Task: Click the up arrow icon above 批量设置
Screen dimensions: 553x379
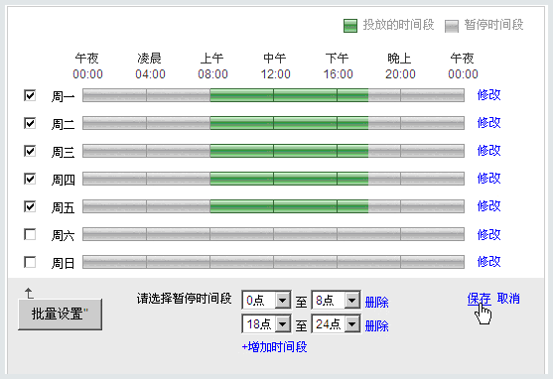Action: pos(29,293)
